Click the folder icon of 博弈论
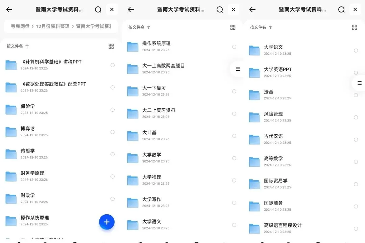Image resolution: width=365 pixels, height=243 pixels. 11,132
